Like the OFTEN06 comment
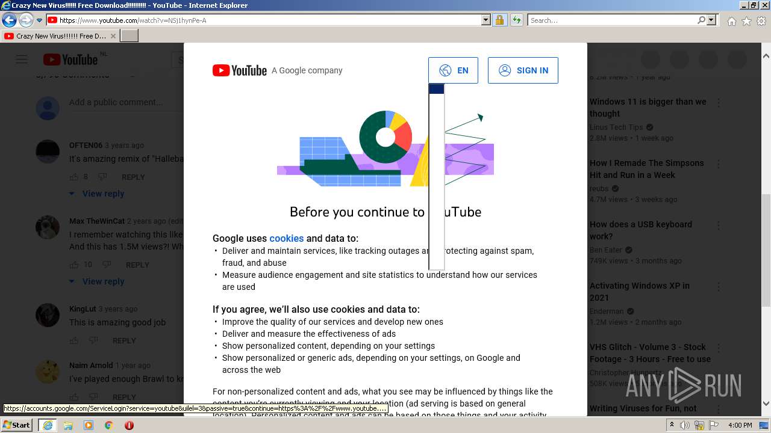This screenshot has width=771, height=433. pyautogui.click(x=74, y=177)
